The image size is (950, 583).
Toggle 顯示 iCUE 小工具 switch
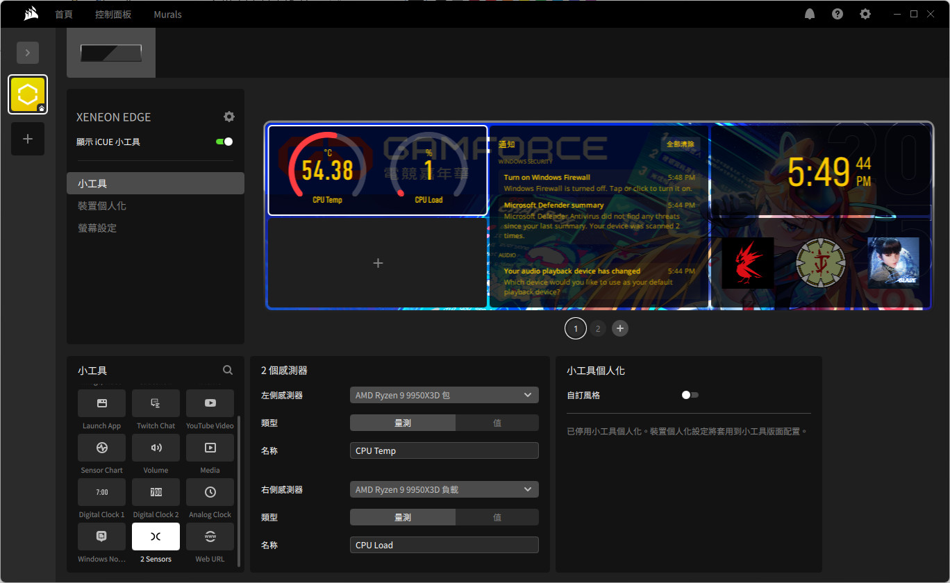[x=224, y=142]
